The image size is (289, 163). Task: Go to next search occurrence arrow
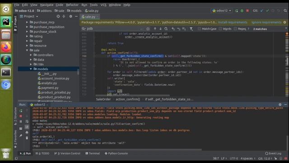point(161,29)
